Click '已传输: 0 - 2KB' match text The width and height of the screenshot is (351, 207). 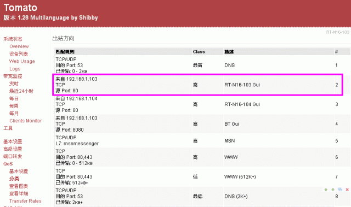coord(71,71)
